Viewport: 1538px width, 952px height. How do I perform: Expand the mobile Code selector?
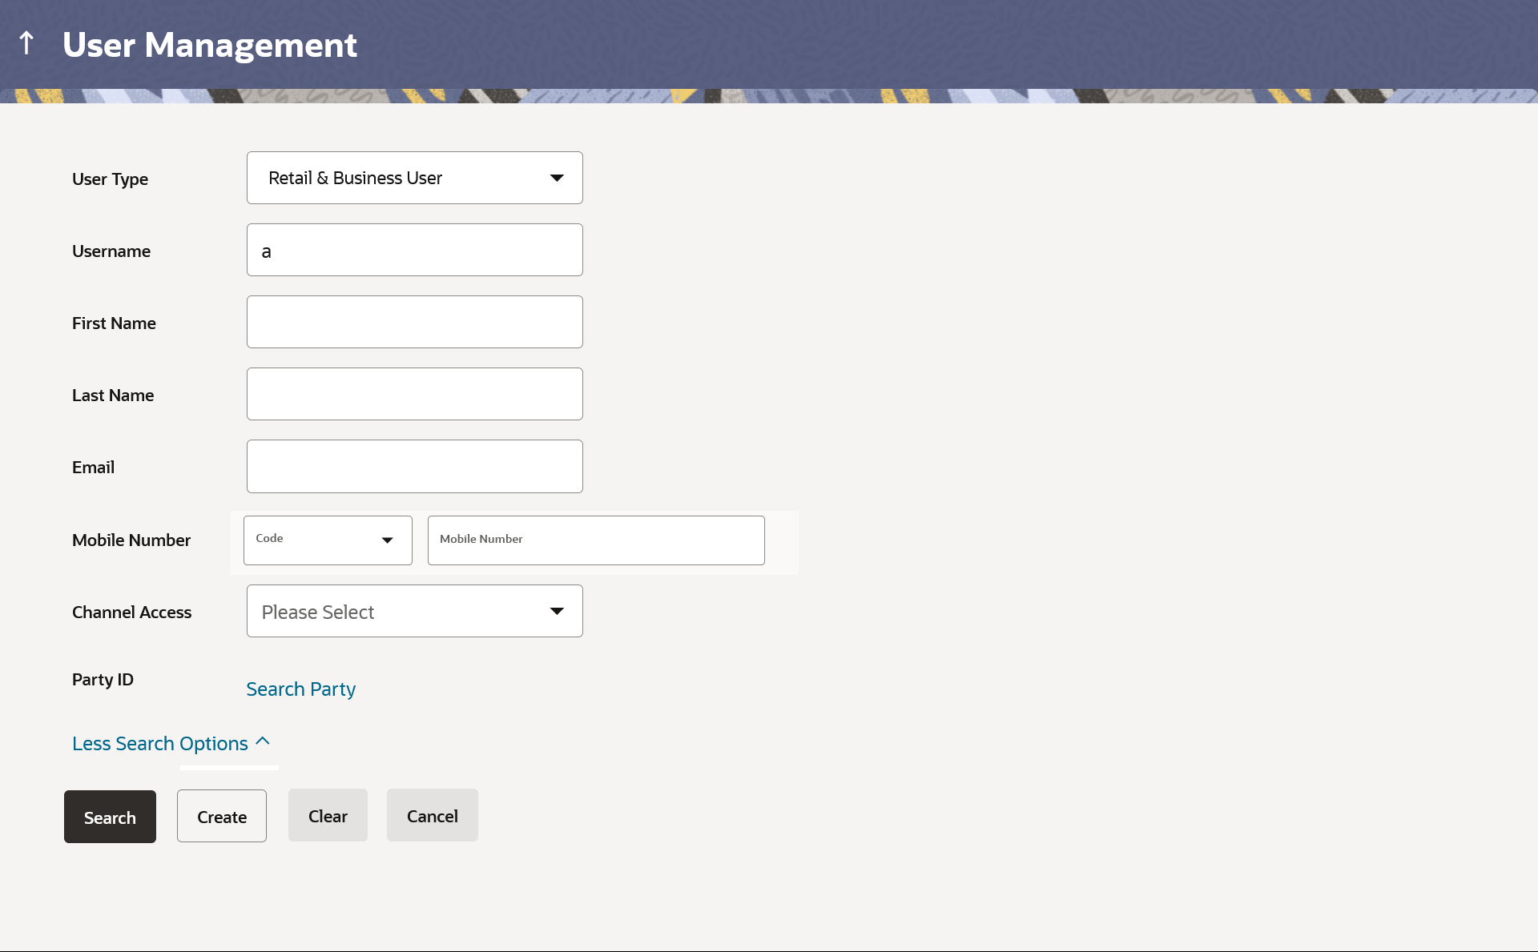(327, 540)
